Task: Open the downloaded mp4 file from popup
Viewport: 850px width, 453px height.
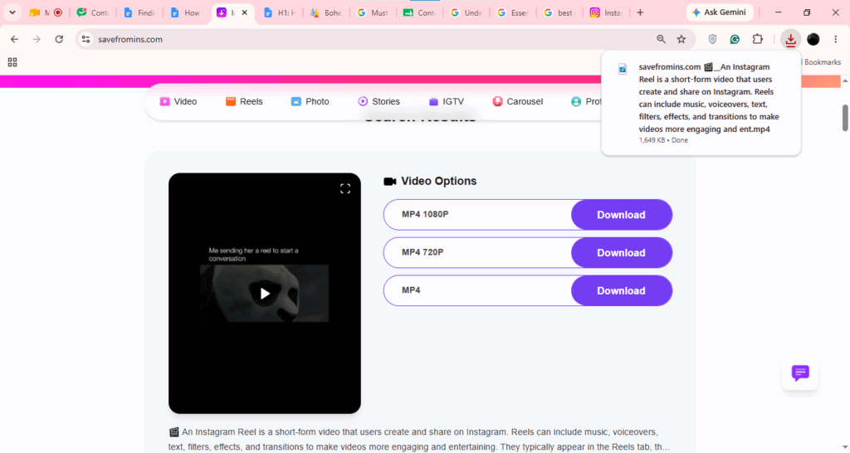Action: (x=709, y=98)
